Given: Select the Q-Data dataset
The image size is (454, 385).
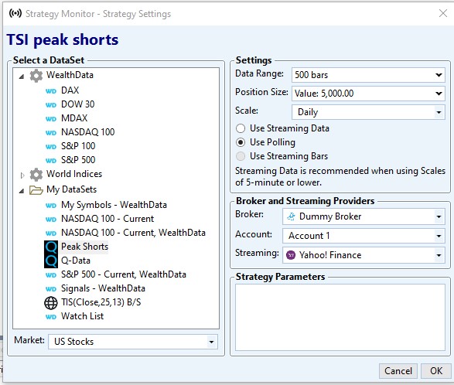Looking at the screenshot, I should 76,261.
